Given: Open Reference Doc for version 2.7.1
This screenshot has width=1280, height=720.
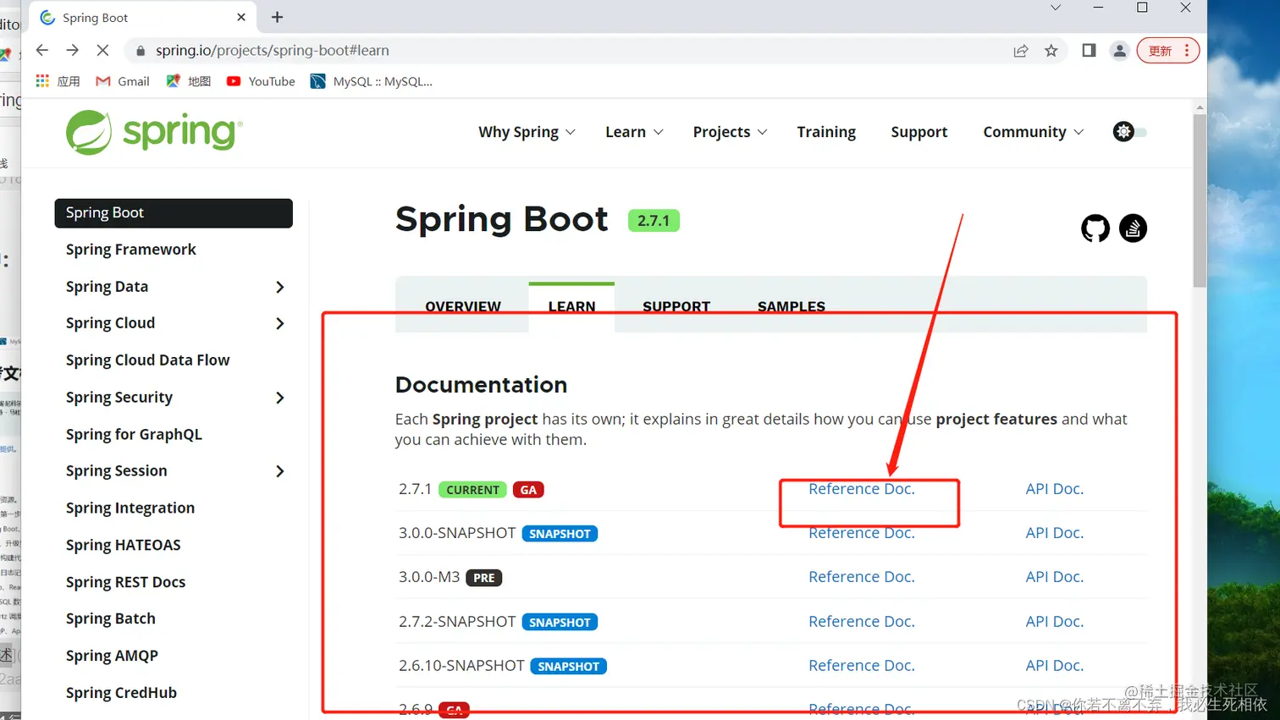Looking at the screenshot, I should [861, 488].
